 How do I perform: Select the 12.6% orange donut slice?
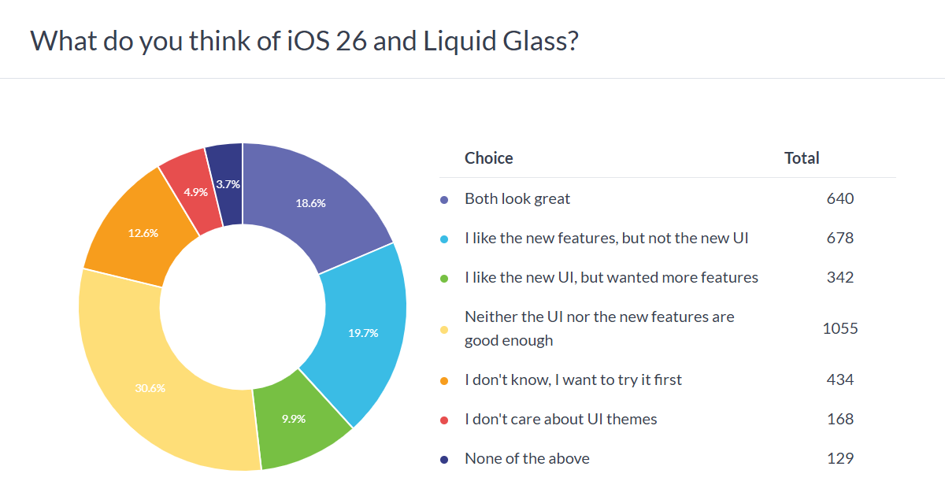(142, 232)
